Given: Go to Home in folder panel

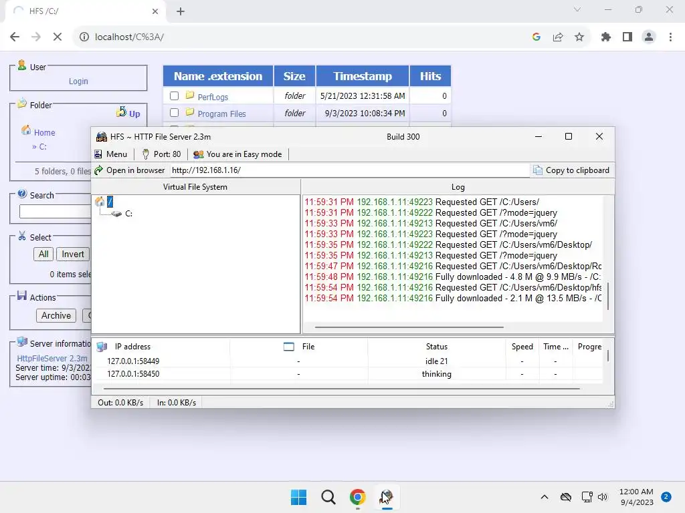Looking at the screenshot, I should pos(45,133).
